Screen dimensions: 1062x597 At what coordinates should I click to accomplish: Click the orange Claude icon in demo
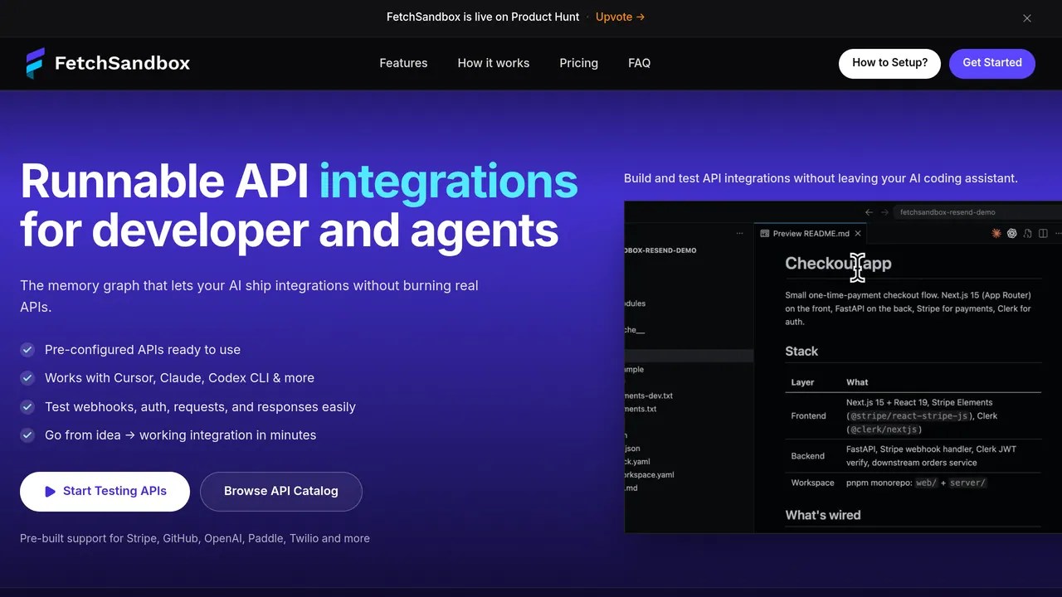point(996,234)
